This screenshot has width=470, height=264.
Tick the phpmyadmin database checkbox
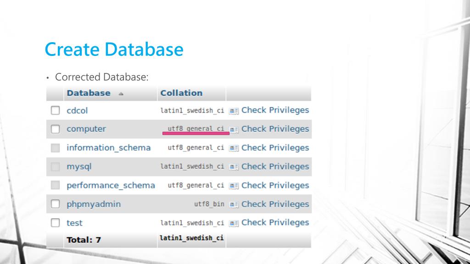point(55,204)
